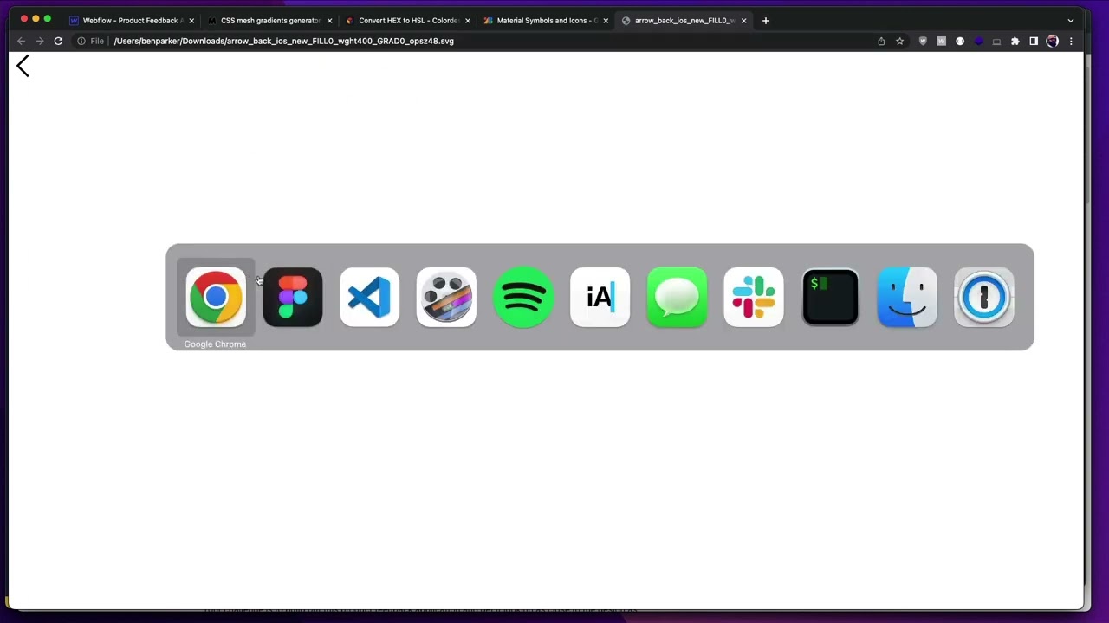Switch to Spotify in the app switcher
The width and height of the screenshot is (1109, 623).
click(523, 298)
